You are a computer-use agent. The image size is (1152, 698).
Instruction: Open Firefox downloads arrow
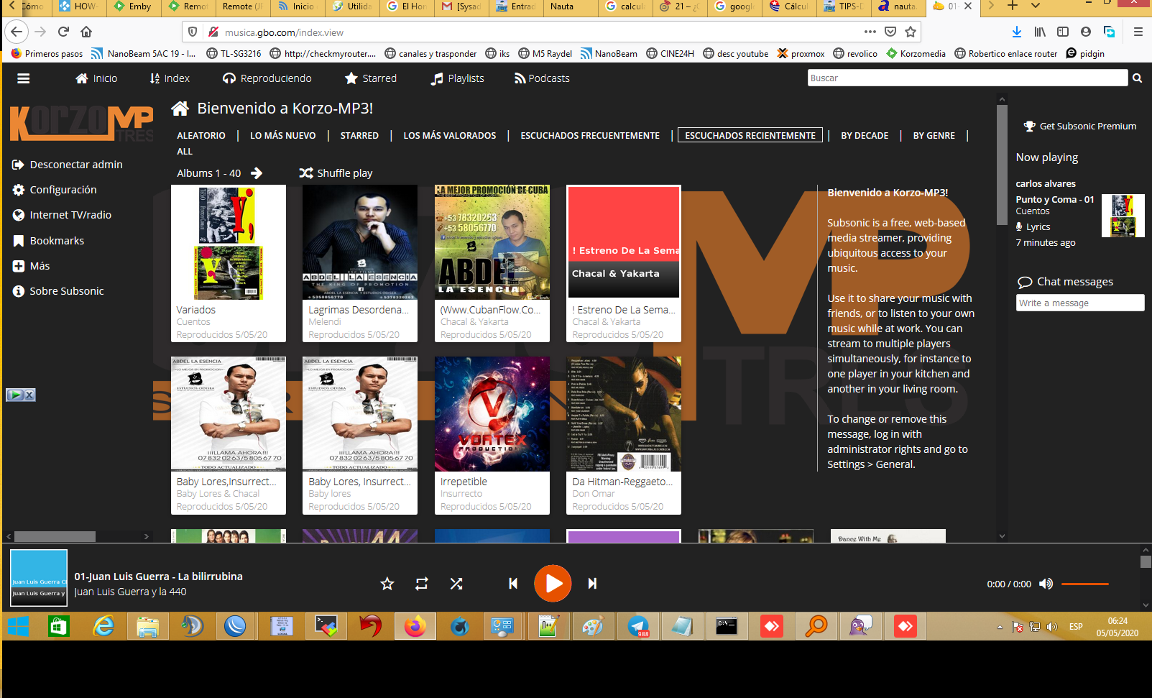(1016, 32)
